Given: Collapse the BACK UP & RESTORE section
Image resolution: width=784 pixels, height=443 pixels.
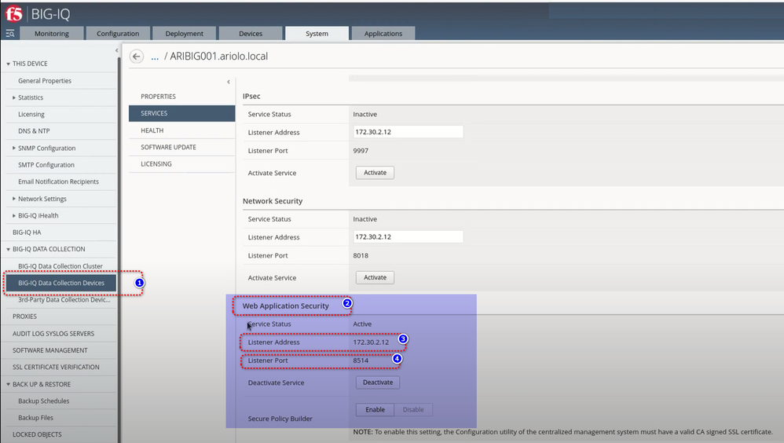Looking at the screenshot, I should tap(9, 384).
